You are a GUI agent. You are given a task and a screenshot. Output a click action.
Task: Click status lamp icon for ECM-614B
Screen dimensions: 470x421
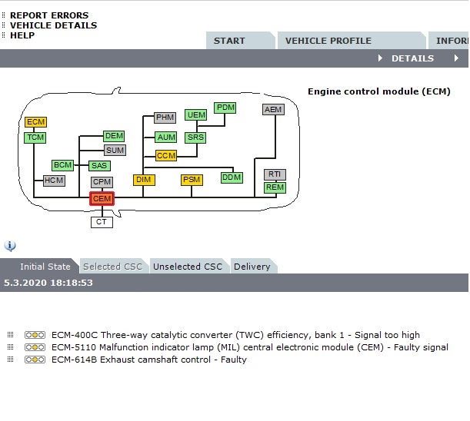(35, 360)
